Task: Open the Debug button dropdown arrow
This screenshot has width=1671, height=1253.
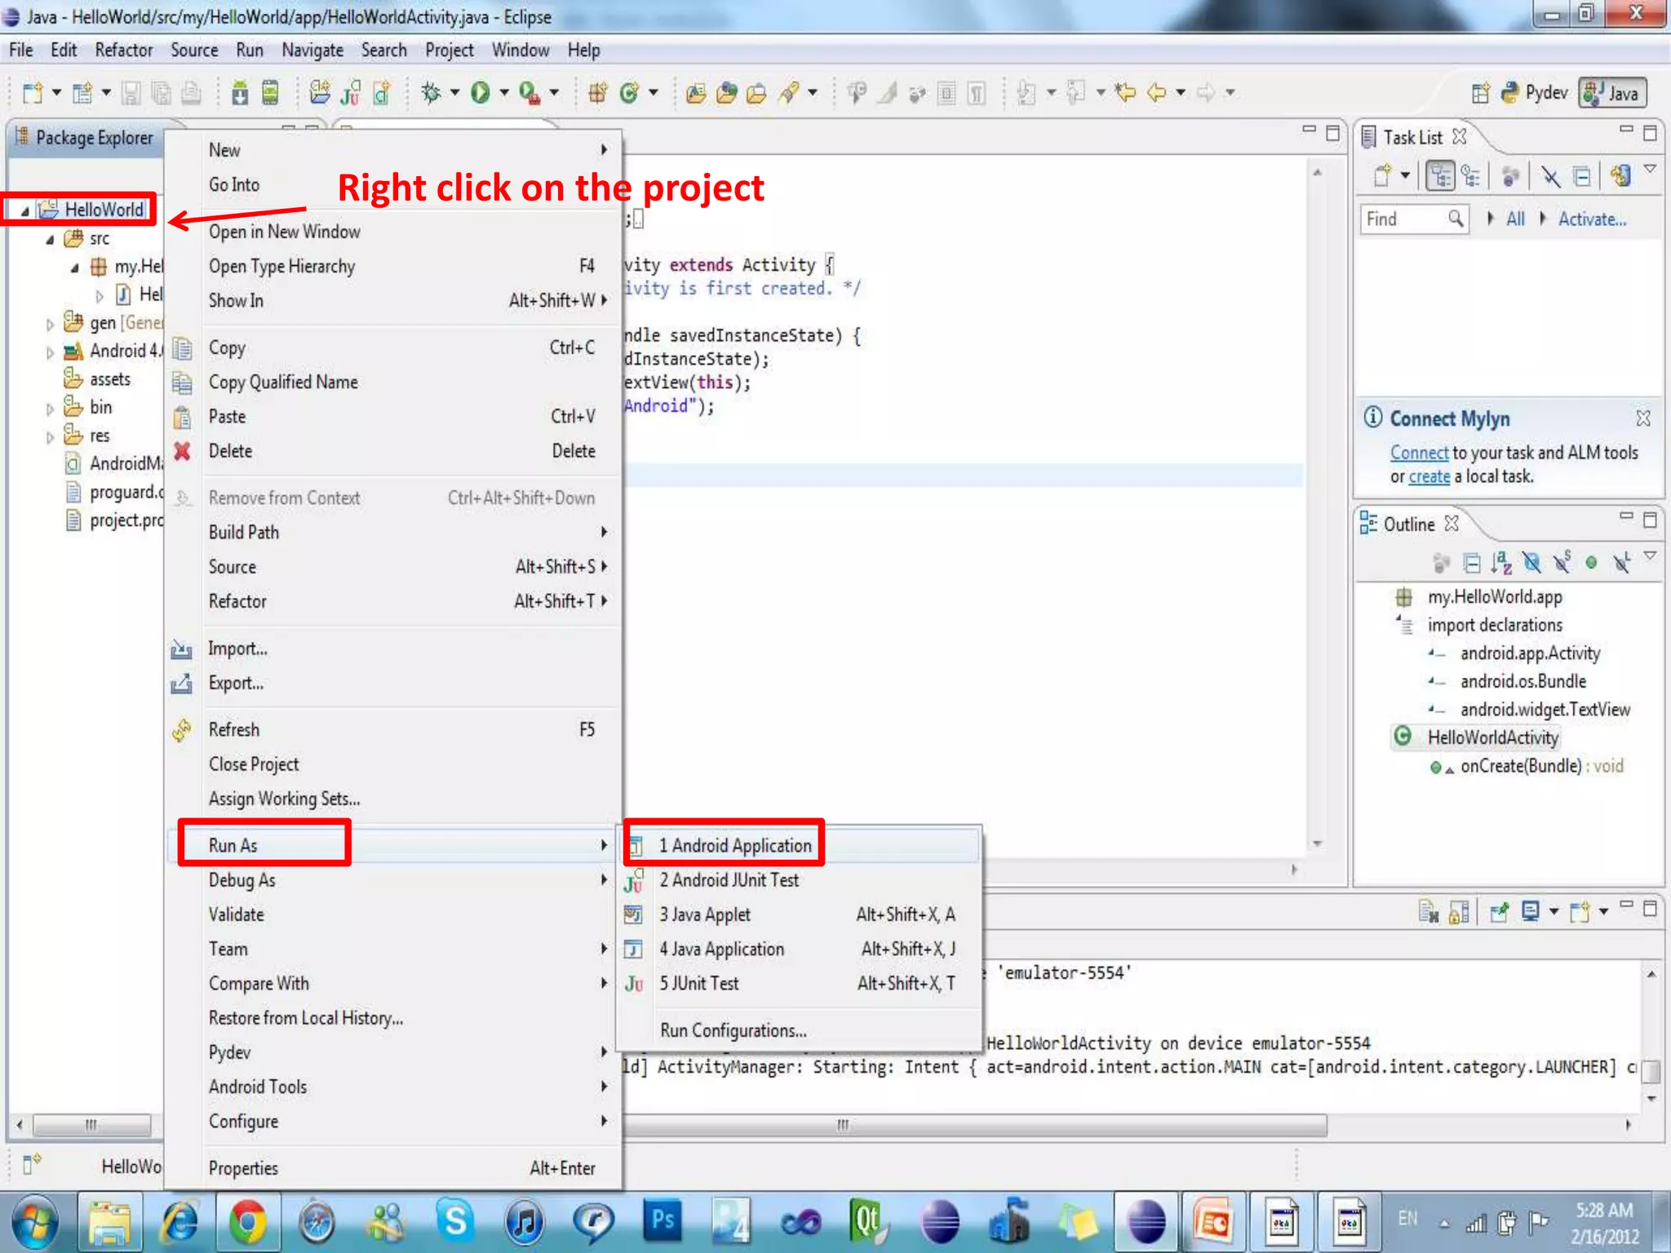Action: (x=454, y=93)
